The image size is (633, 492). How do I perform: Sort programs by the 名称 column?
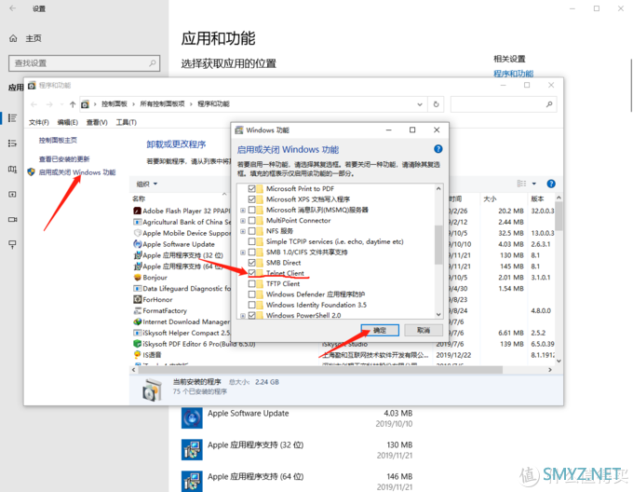139,198
